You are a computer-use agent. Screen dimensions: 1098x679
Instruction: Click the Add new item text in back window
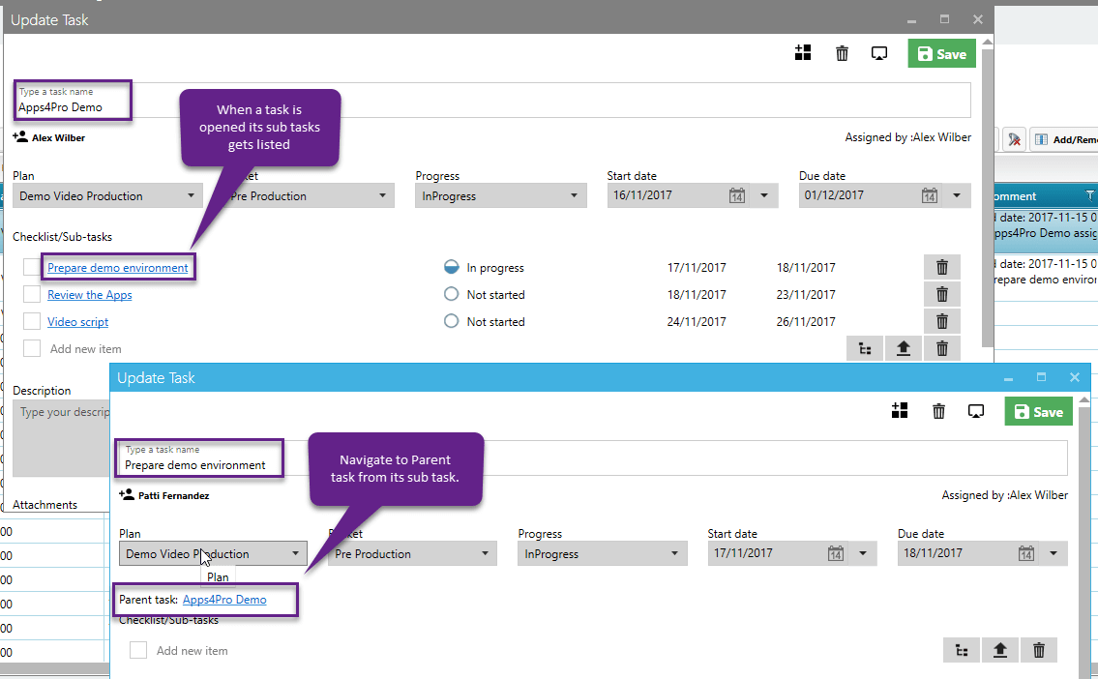click(x=85, y=348)
